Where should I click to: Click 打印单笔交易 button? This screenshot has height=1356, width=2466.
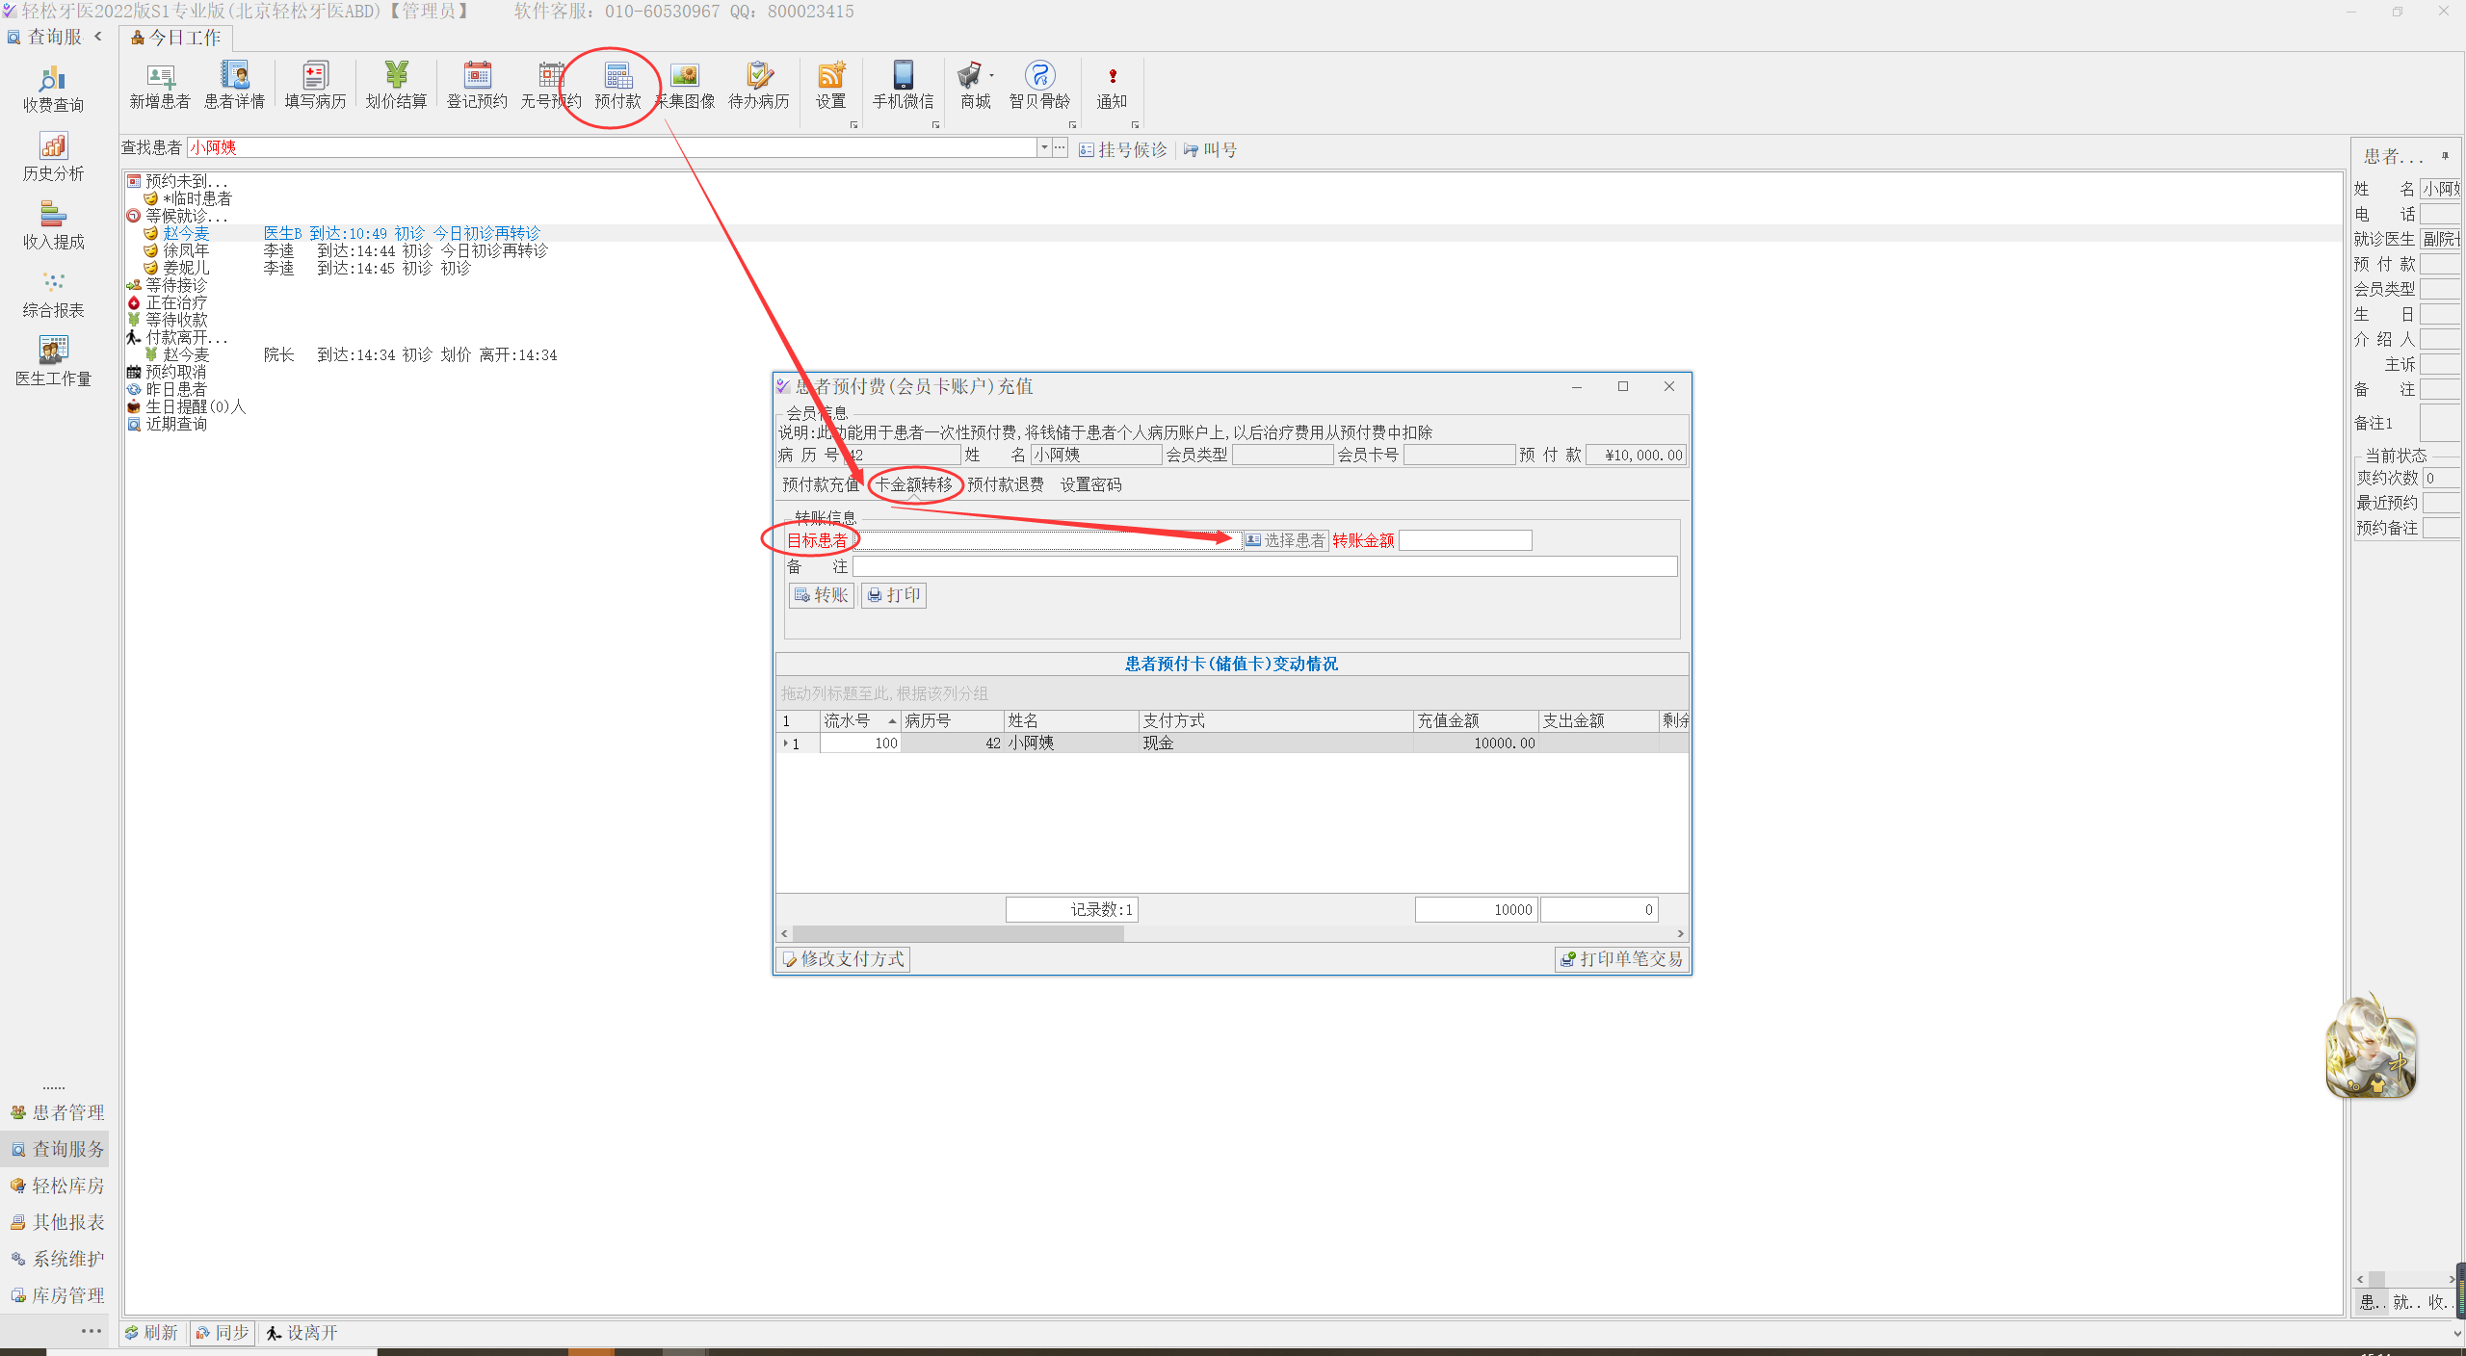[x=1621, y=959]
